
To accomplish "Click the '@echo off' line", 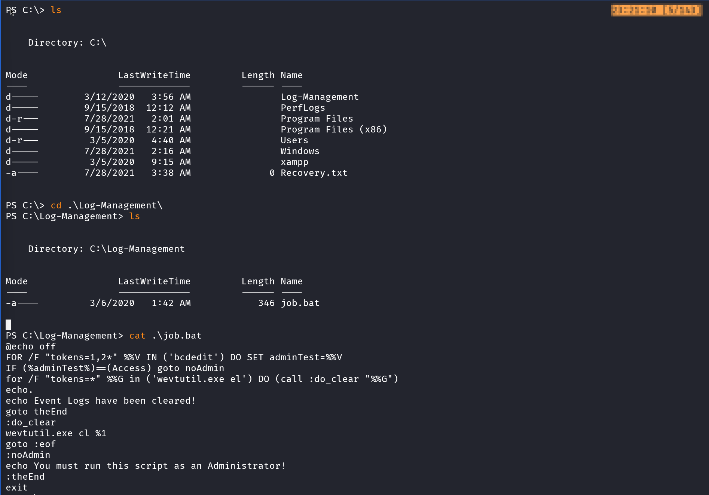I will (31, 346).
